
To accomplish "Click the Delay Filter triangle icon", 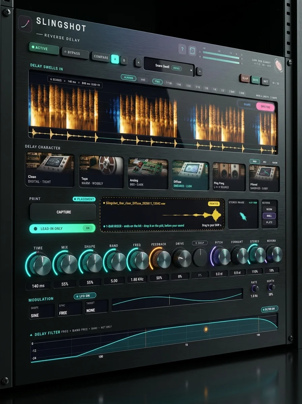I will (x=31, y=335).
